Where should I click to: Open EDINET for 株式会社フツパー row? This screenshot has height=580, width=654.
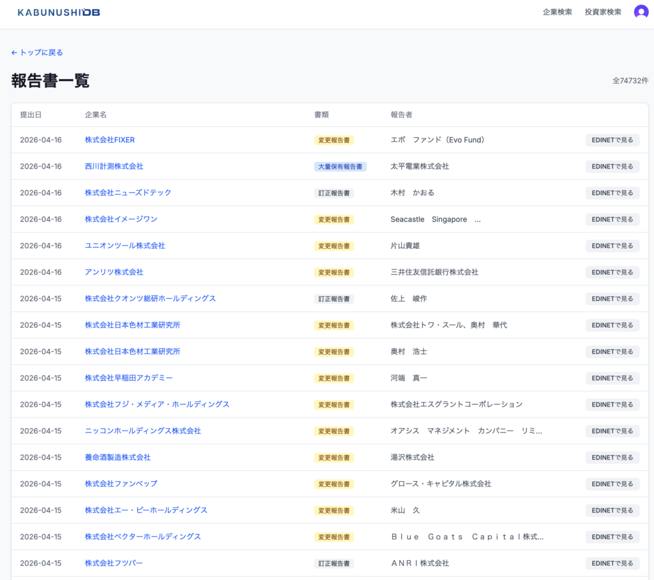click(x=612, y=563)
